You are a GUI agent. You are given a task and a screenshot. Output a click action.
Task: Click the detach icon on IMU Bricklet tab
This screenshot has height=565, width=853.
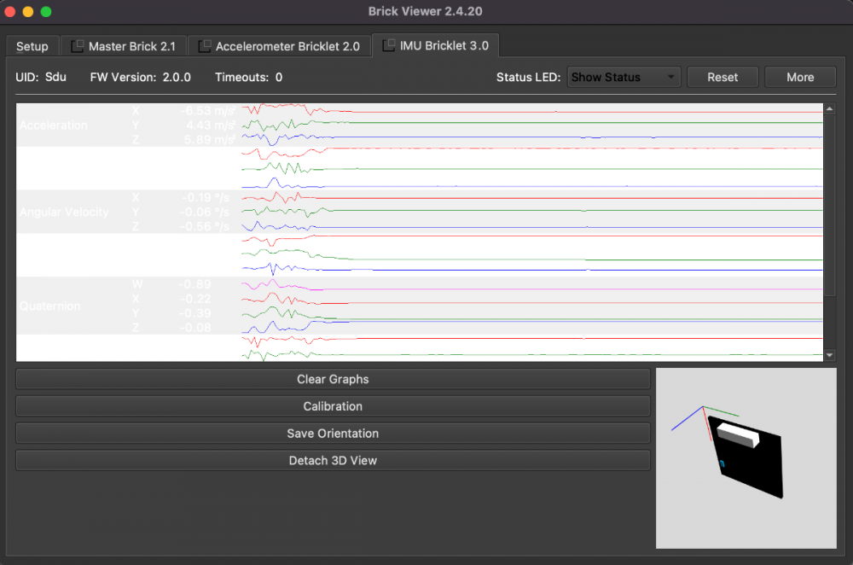(389, 45)
